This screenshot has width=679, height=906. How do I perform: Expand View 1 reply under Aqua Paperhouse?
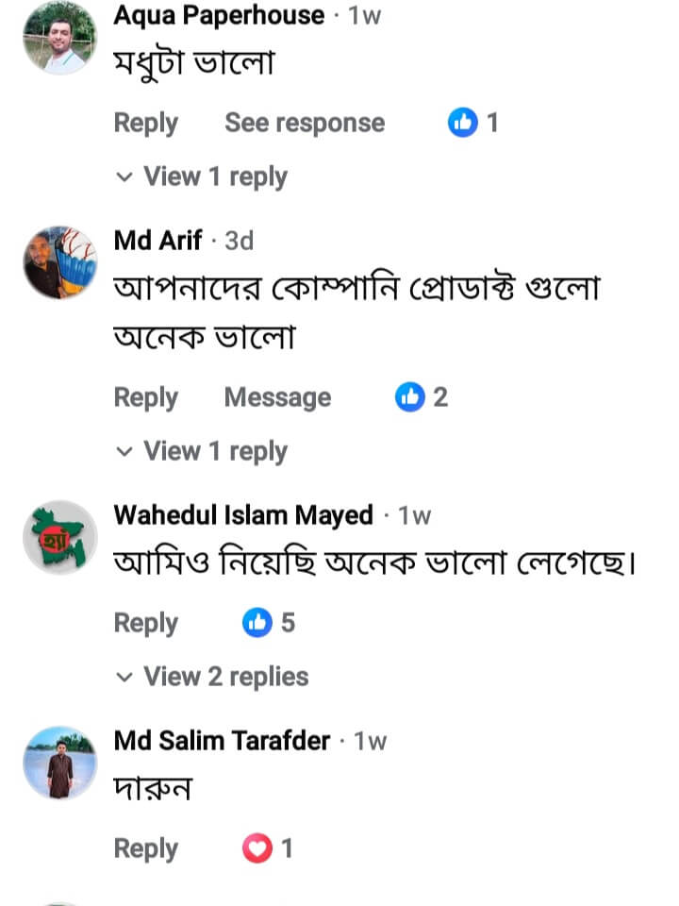(214, 176)
